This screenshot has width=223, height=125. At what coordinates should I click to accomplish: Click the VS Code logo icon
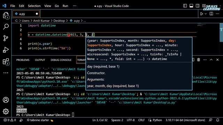[4, 6]
